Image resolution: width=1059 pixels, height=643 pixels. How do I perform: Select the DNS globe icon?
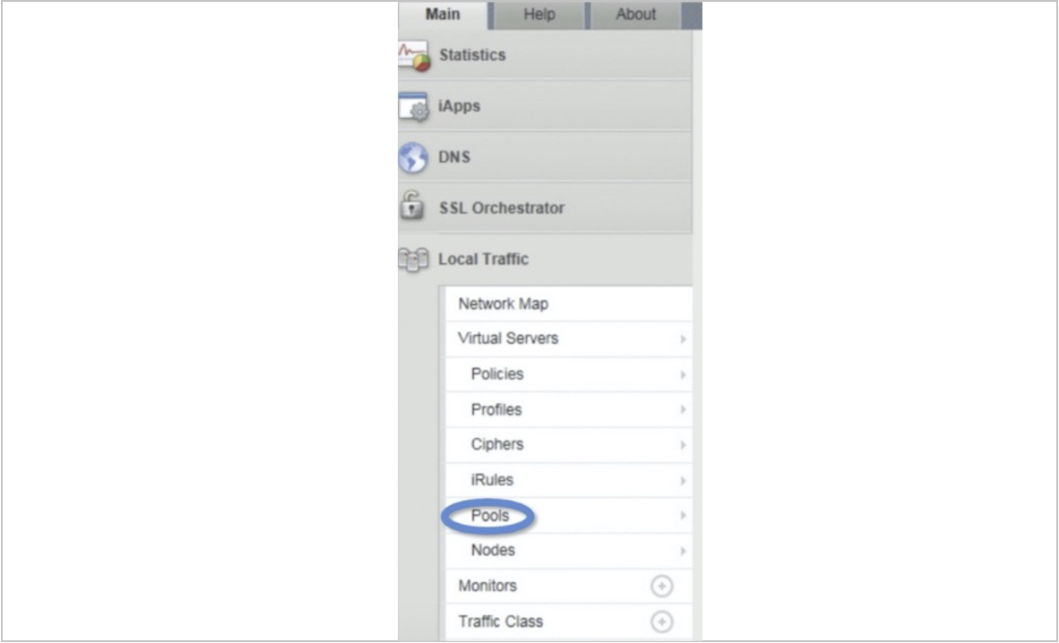[x=413, y=158]
